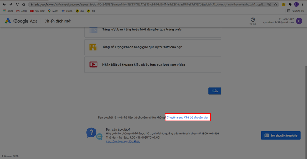This screenshot has height=159, width=307.
Task: Open the YouTube bookmark
Action: click(x=37, y=11)
